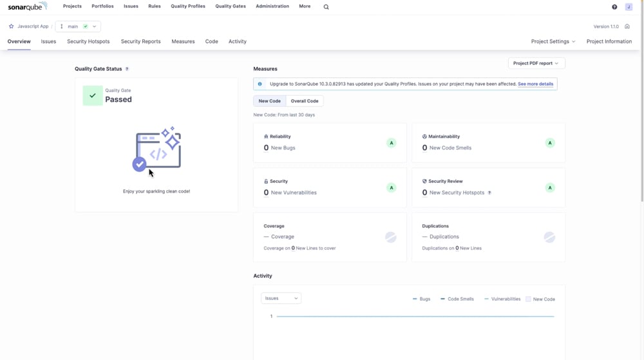Click New Security Hotspots help icon
Image resolution: width=644 pixels, height=360 pixels.
(x=489, y=193)
